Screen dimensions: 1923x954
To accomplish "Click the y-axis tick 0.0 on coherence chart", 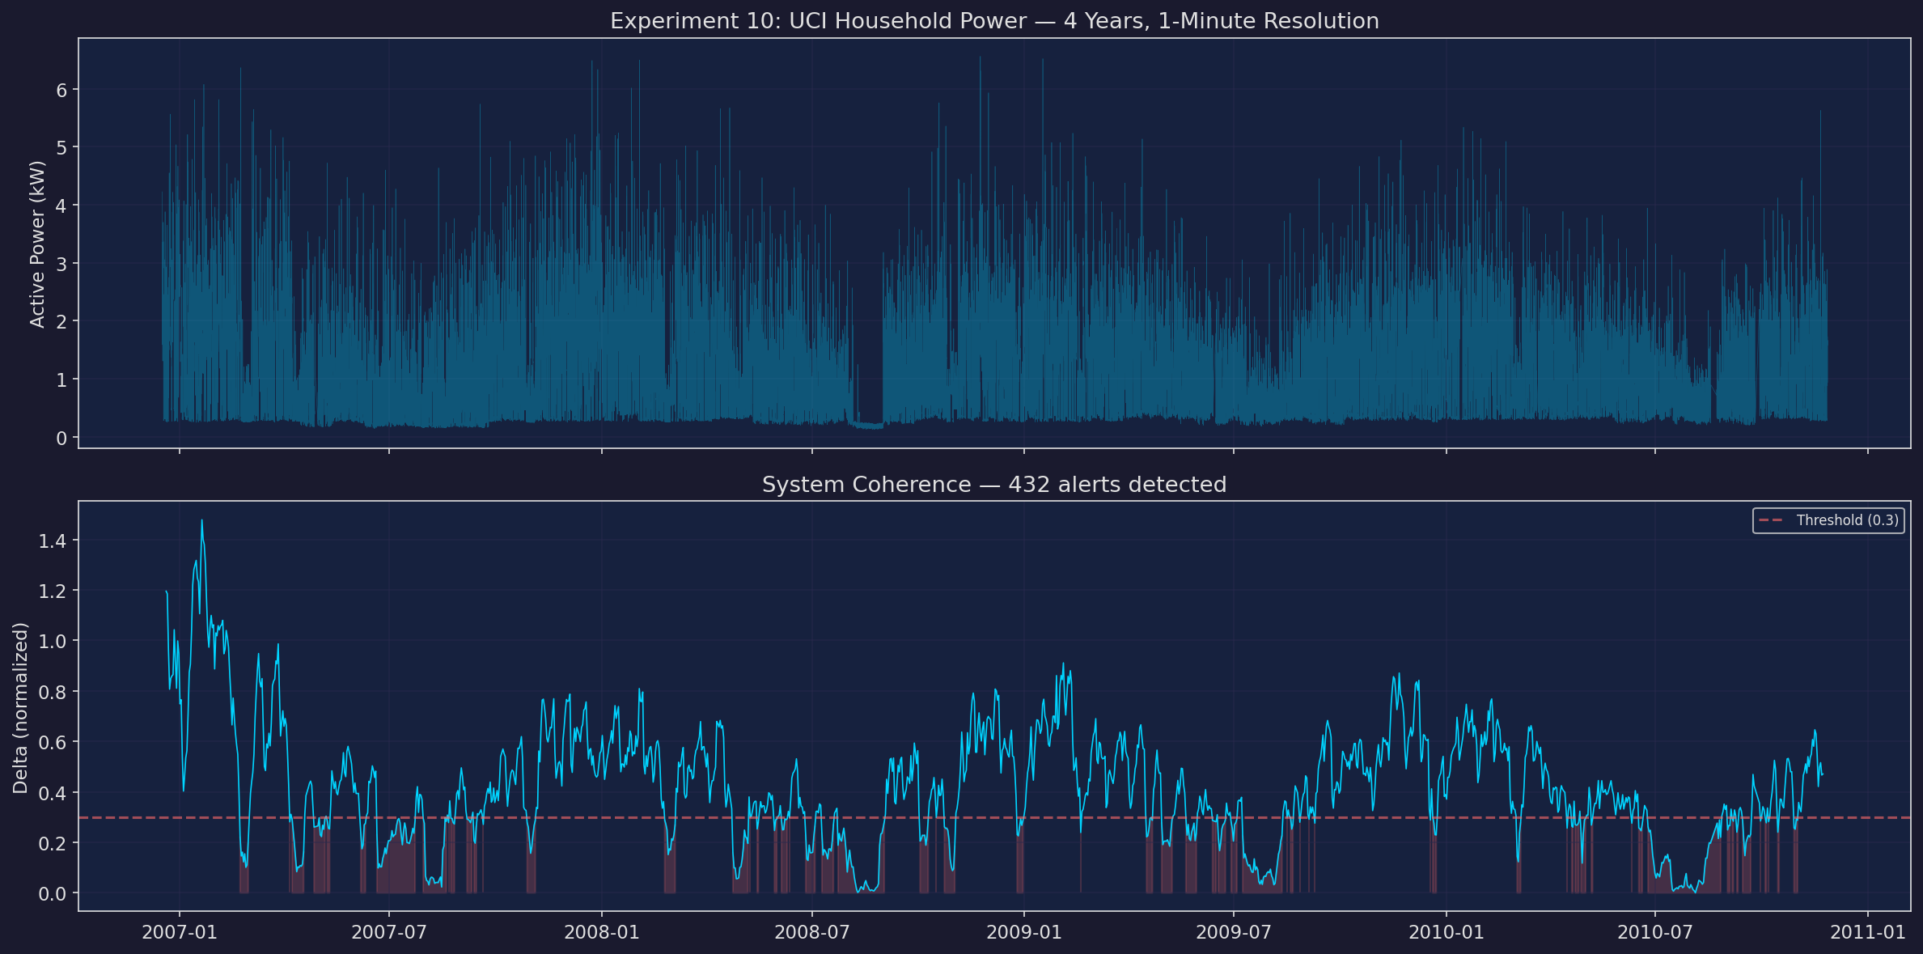I will (x=53, y=894).
